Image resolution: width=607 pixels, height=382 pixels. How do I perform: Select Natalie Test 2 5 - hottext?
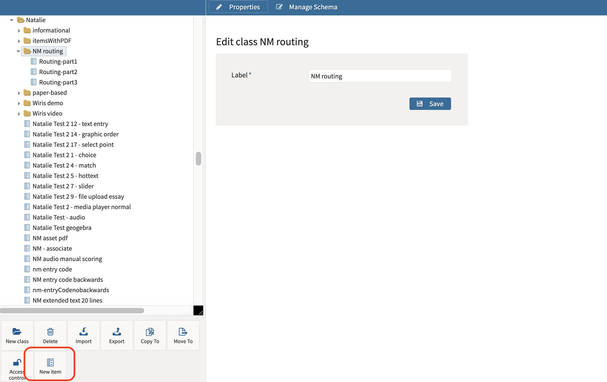click(x=65, y=176)
